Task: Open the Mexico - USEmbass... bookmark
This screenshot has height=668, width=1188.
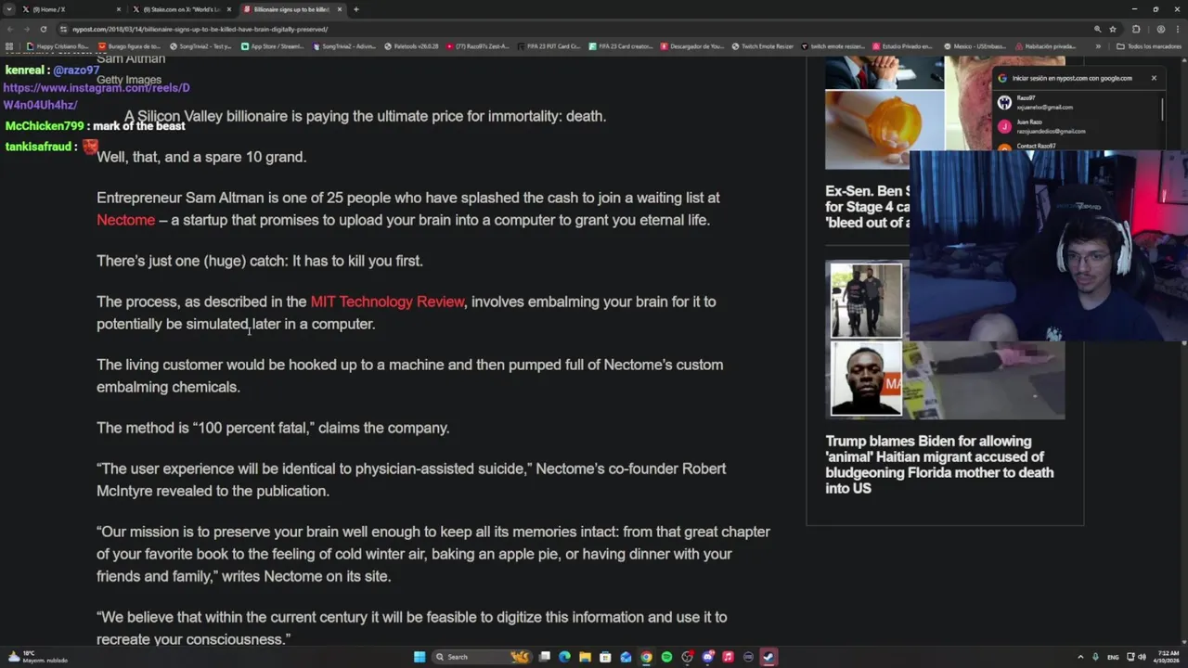Action: [x=975, y=46]
